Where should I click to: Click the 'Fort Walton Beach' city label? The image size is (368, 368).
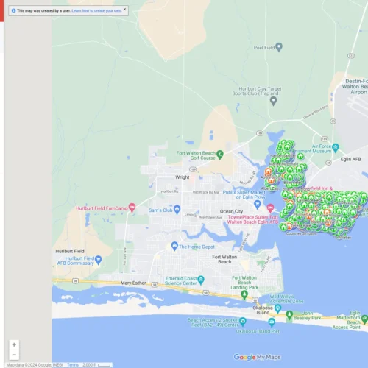click(x=224, y=259)
